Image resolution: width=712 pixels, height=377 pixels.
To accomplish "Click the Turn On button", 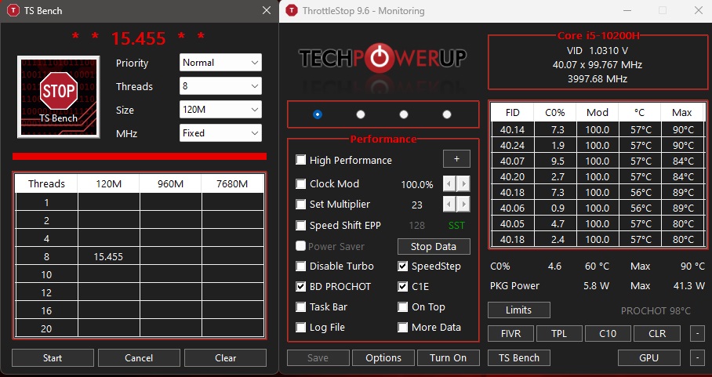I will 449,357.
